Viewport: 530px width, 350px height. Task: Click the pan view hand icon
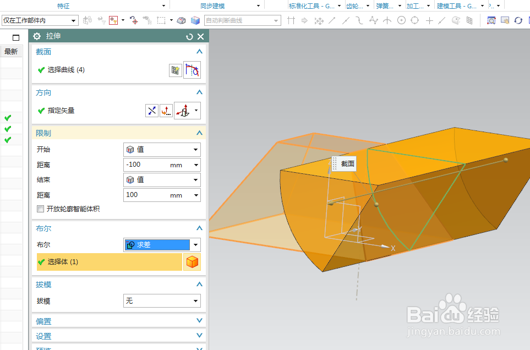click(505, 20)
